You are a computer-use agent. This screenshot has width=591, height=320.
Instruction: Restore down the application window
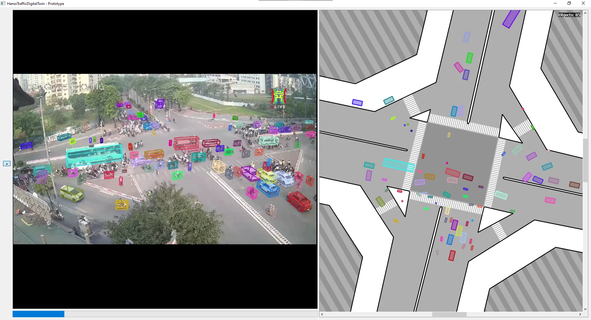(x=569, y=3)
